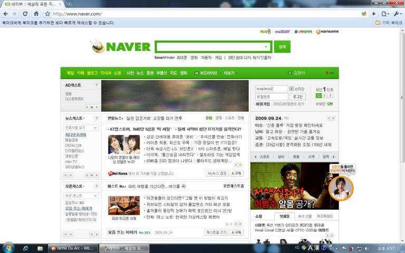The image size is (405, 253).
Task: Go to next date info arrow beside 2009.09.24
Action: pyautogui.click(x=333, y=118)
